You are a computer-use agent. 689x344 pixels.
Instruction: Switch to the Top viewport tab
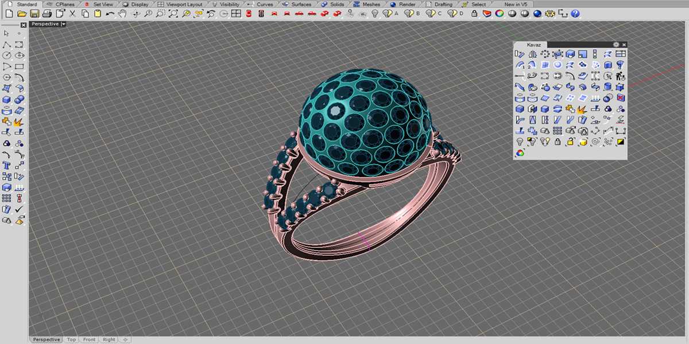[x=71, y=339]
